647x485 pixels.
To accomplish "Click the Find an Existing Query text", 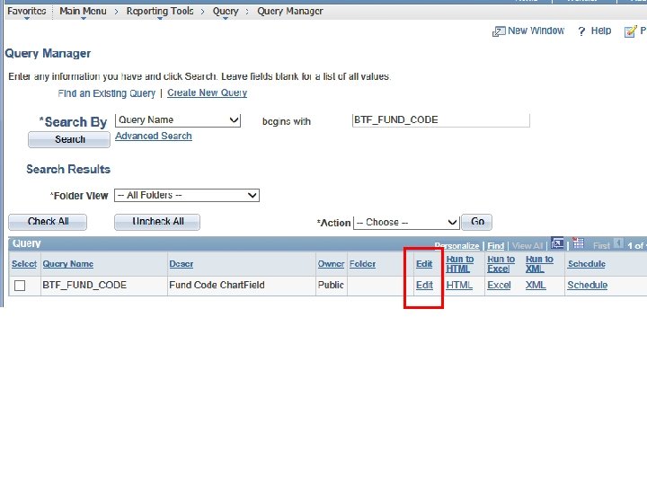I will [x=106, y=93].
